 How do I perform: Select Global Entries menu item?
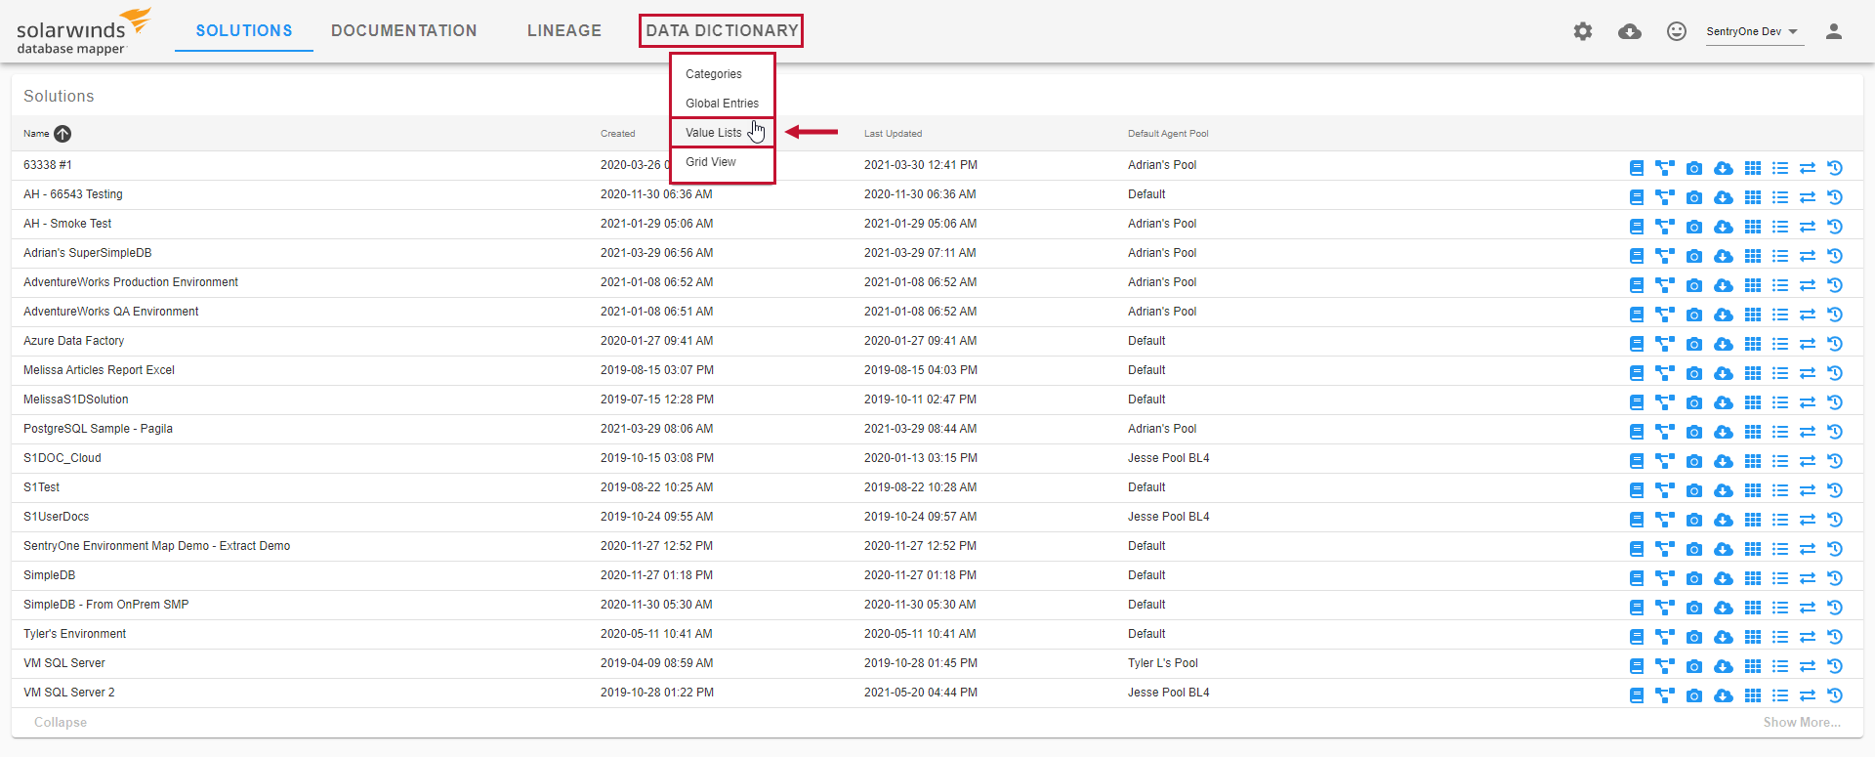point(723,104)
